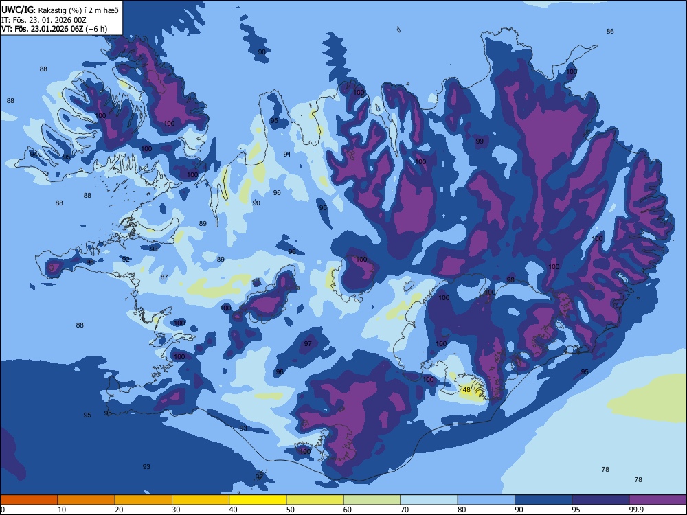The image size is (687, 515).
Task: Click the 70–80 pale blue legend swatch
Action: click(429, 500)
